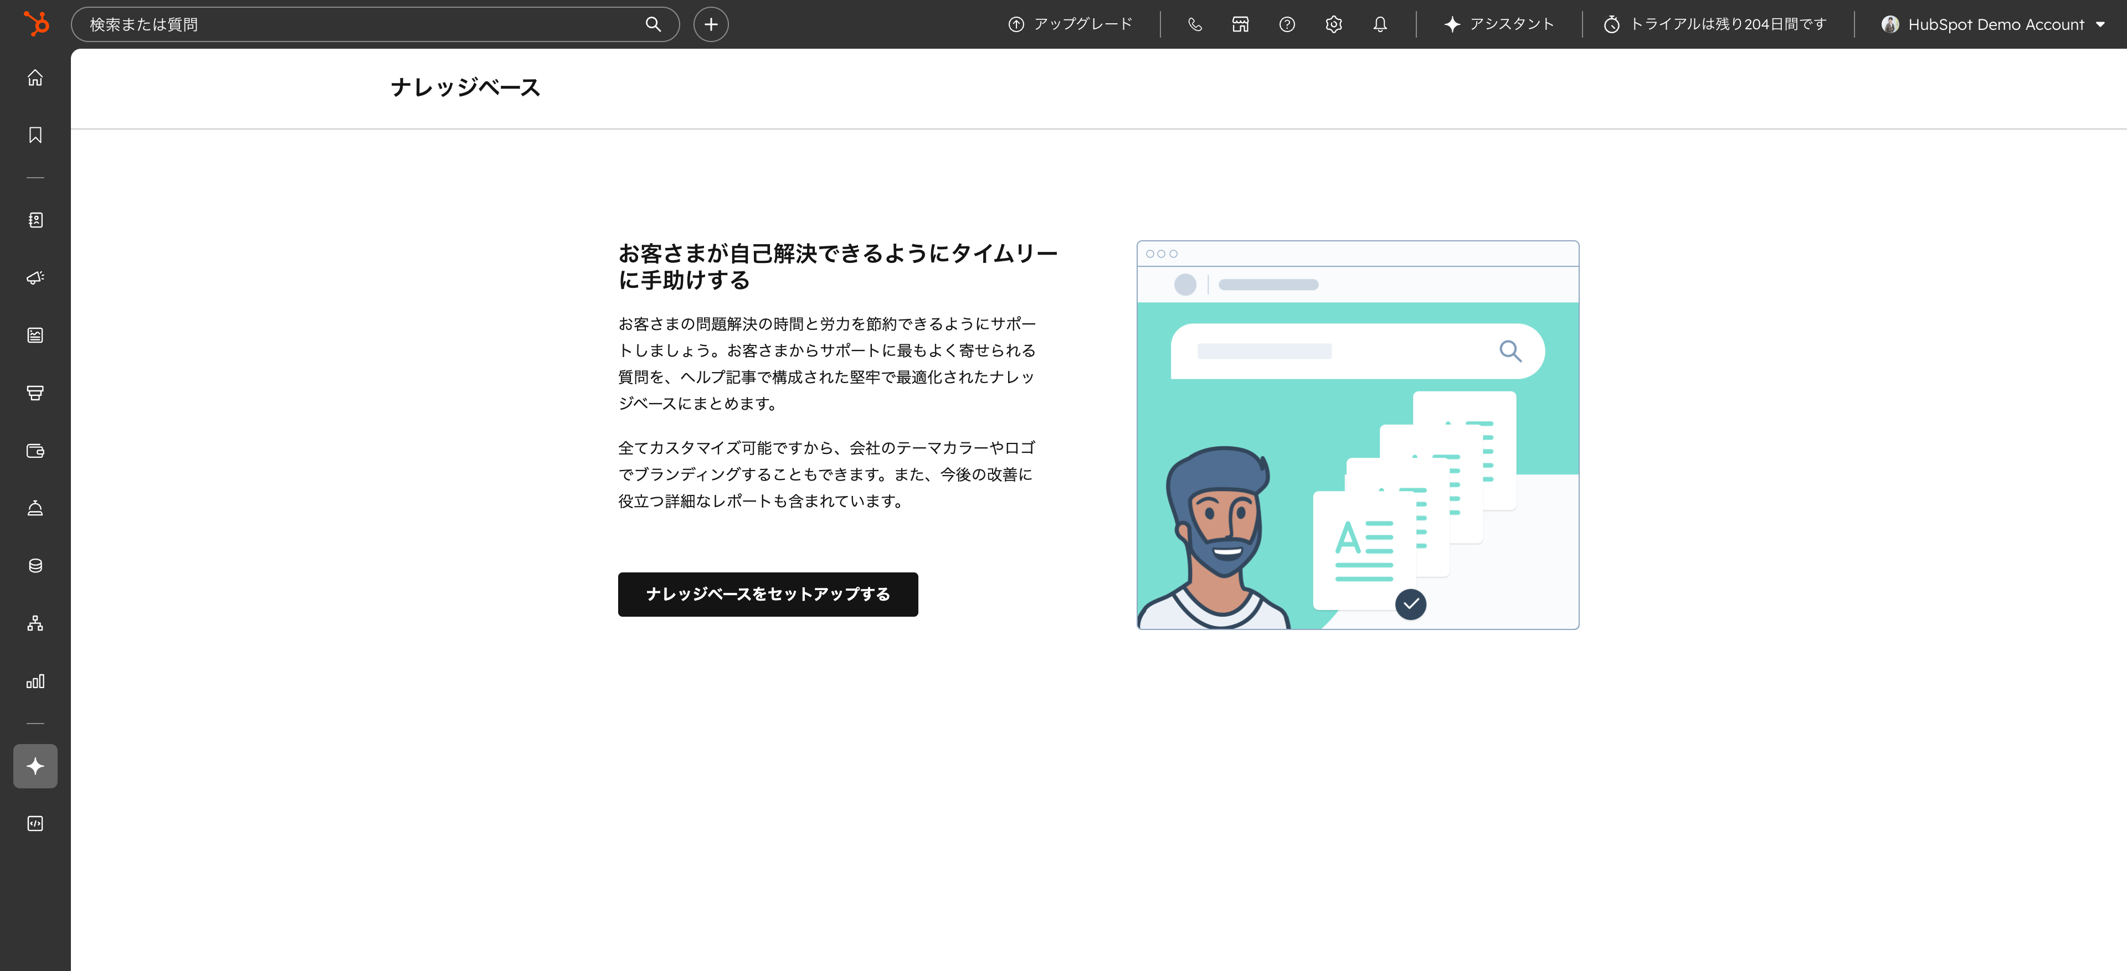Open the Commerce payments wallet icon
The height and width of the screenshot is (971, 2127).
click(x=35, y=451)
